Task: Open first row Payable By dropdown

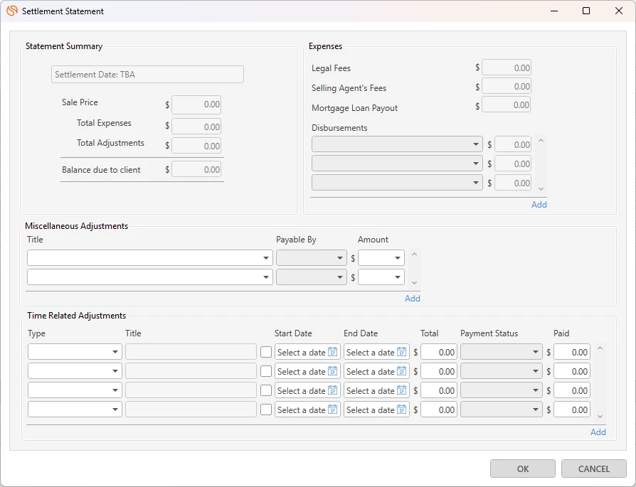Action: coord(312,258)
